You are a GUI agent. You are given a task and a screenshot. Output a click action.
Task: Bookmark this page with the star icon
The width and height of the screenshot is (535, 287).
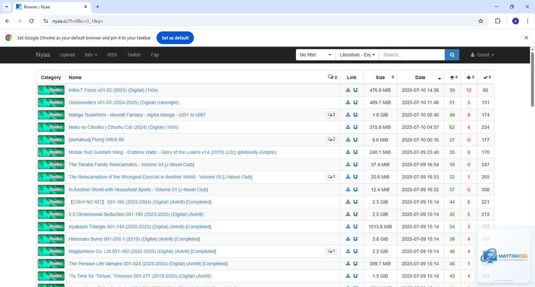481,21
